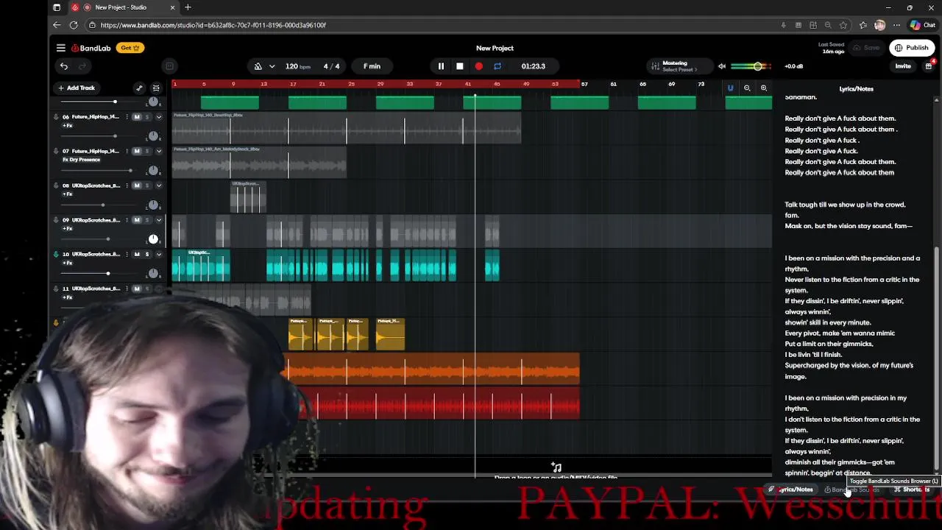Solo track 06 Future_HipHop
This screenshot has width=942, height=530.
point(146,117)
